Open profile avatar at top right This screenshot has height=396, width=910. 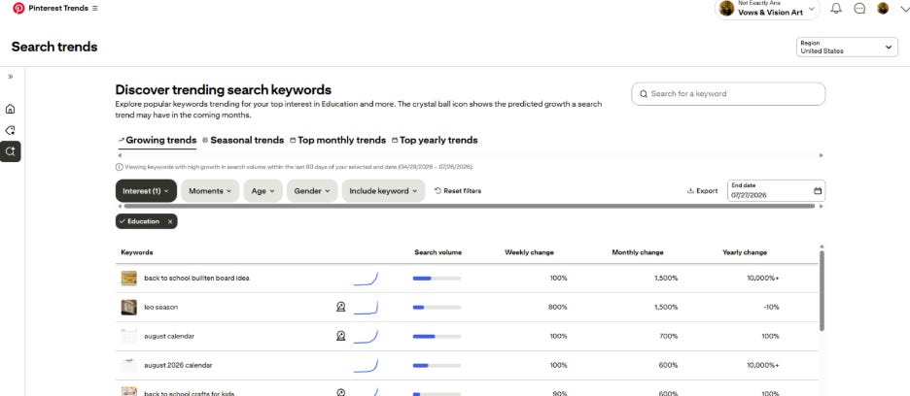(883, 8)
